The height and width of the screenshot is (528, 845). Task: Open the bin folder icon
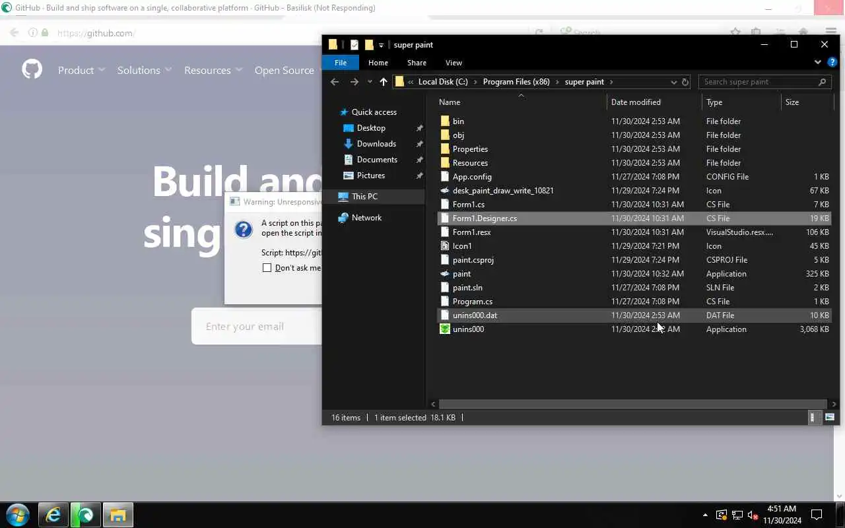point(445,121)
